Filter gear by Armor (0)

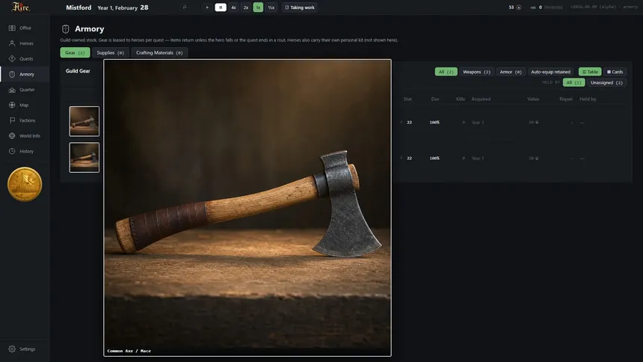[x=511, y=72]
